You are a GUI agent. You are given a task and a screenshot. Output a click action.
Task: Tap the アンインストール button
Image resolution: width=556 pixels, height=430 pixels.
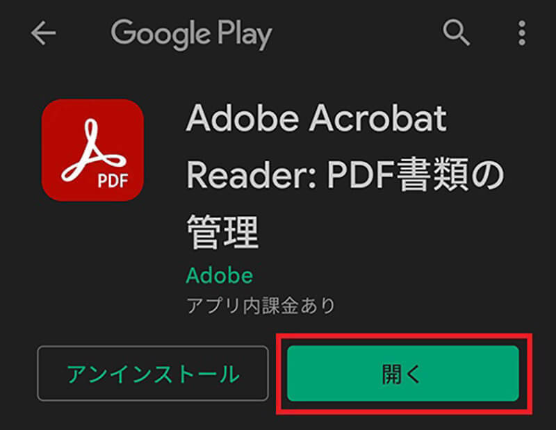(153, 374)
